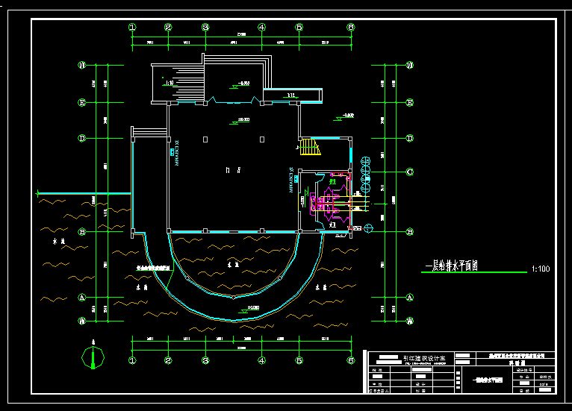Pick the left square column in main hall
This screenshot has height=411, width=572.
coord(205,139)
